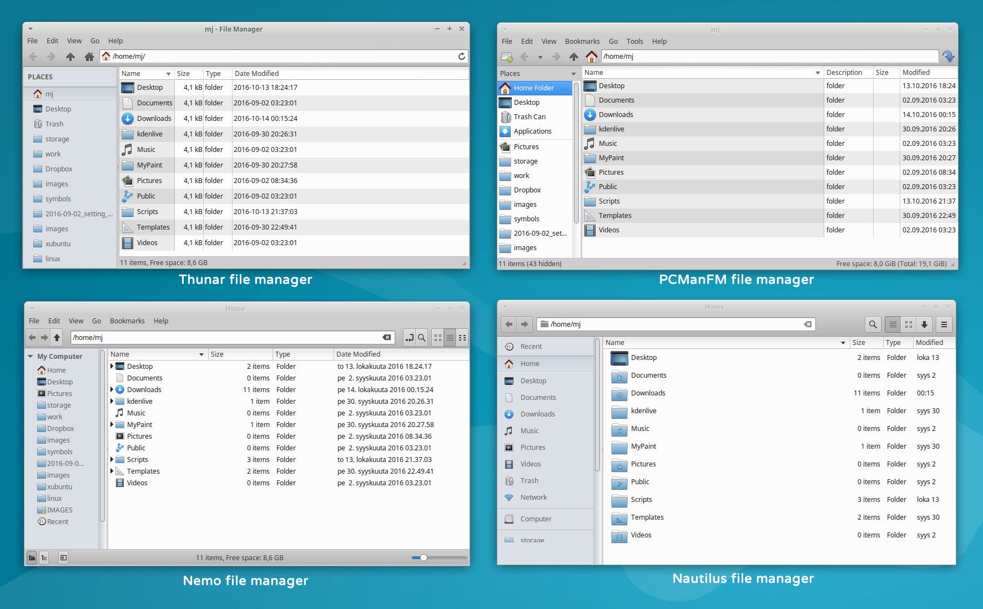Switch Nemo to icon view

438,337
